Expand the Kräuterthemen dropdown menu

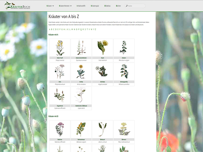[65, 6]
